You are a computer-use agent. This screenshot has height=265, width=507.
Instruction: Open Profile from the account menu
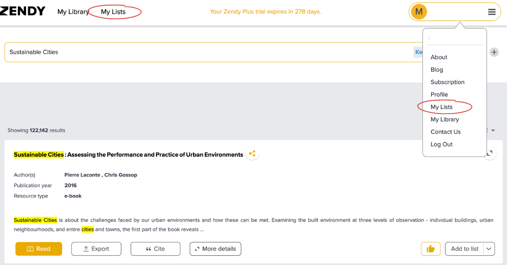439,95
